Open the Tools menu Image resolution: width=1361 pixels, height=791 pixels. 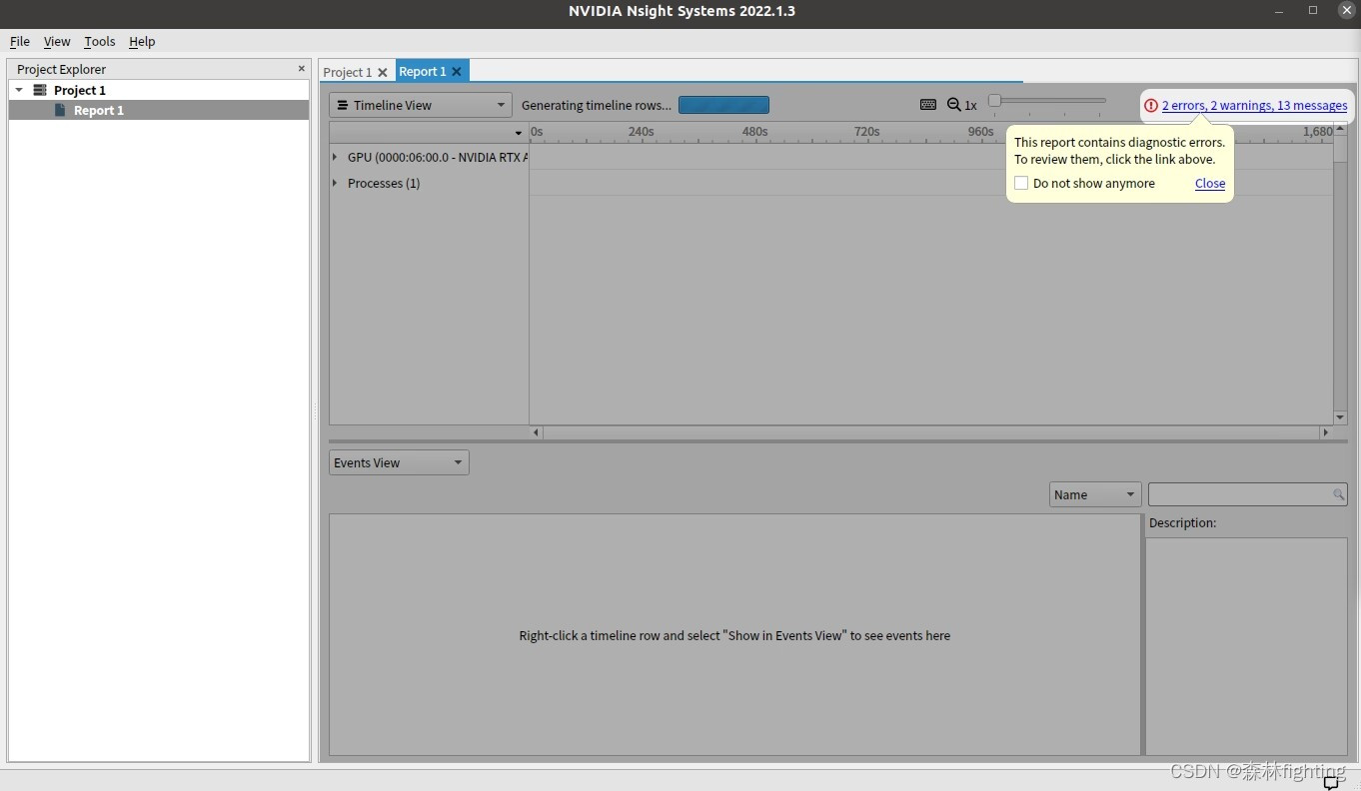click(x=99, y=41)
